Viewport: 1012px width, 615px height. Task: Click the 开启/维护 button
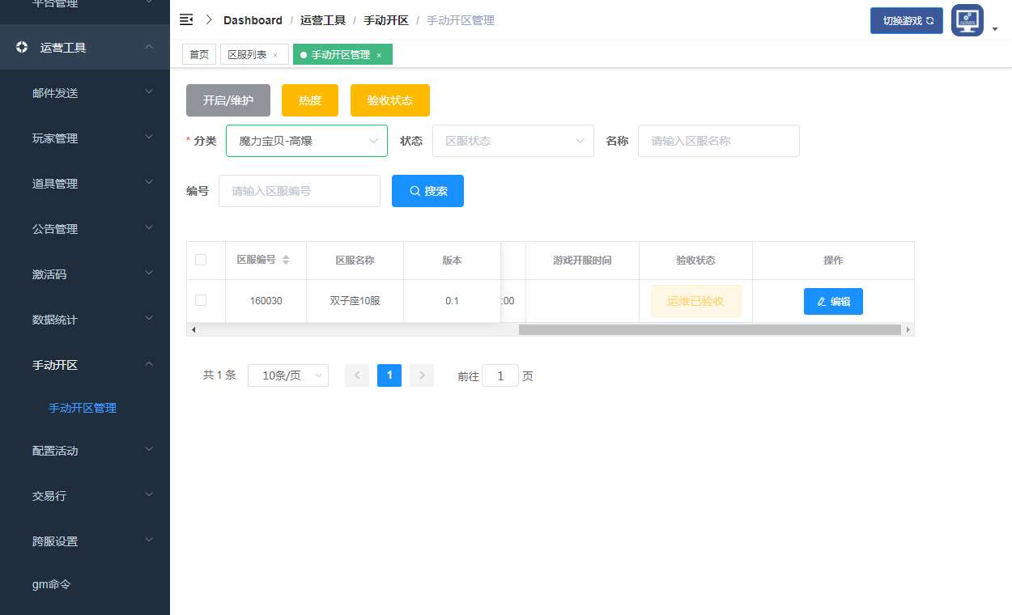[227, 100]
